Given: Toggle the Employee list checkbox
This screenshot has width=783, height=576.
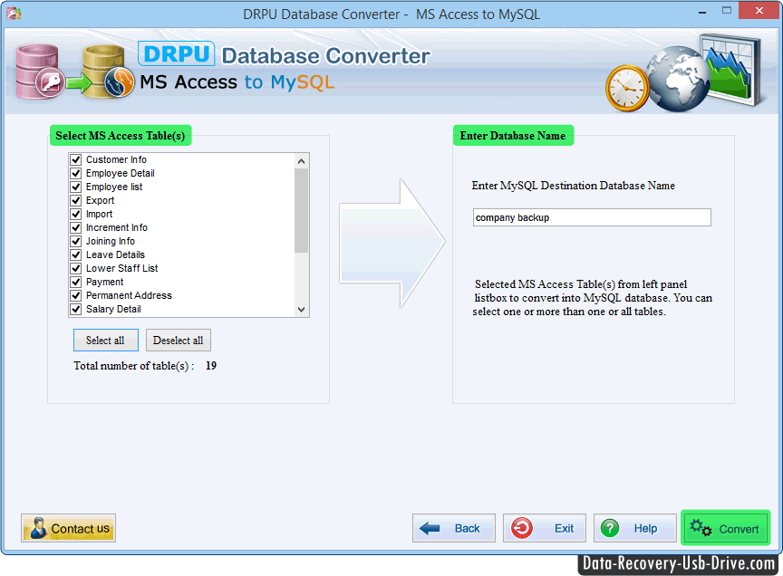Looking at the screenshot, I should coord(76,187).
